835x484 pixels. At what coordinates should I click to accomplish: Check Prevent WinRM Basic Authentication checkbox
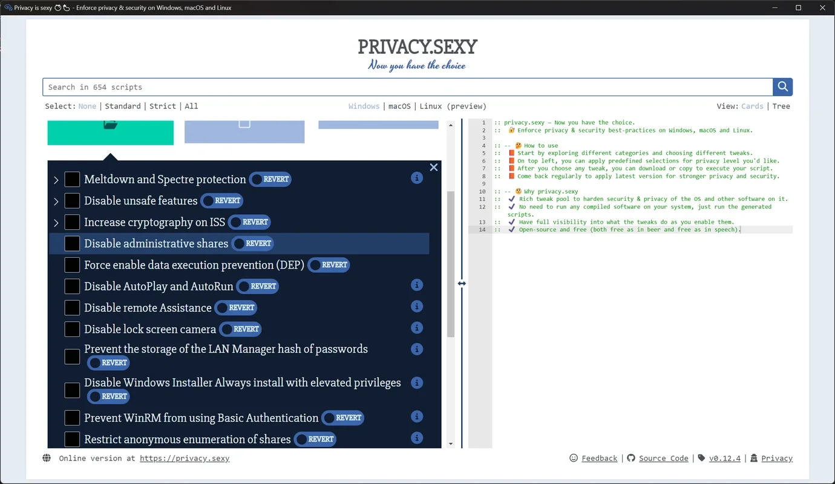[72, 417]
